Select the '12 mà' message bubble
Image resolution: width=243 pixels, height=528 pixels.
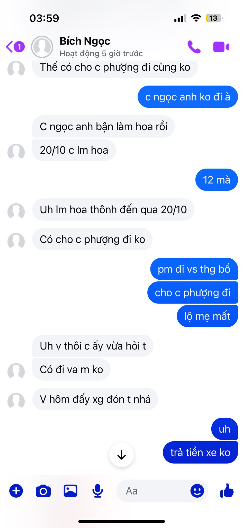tap(217, 180)
